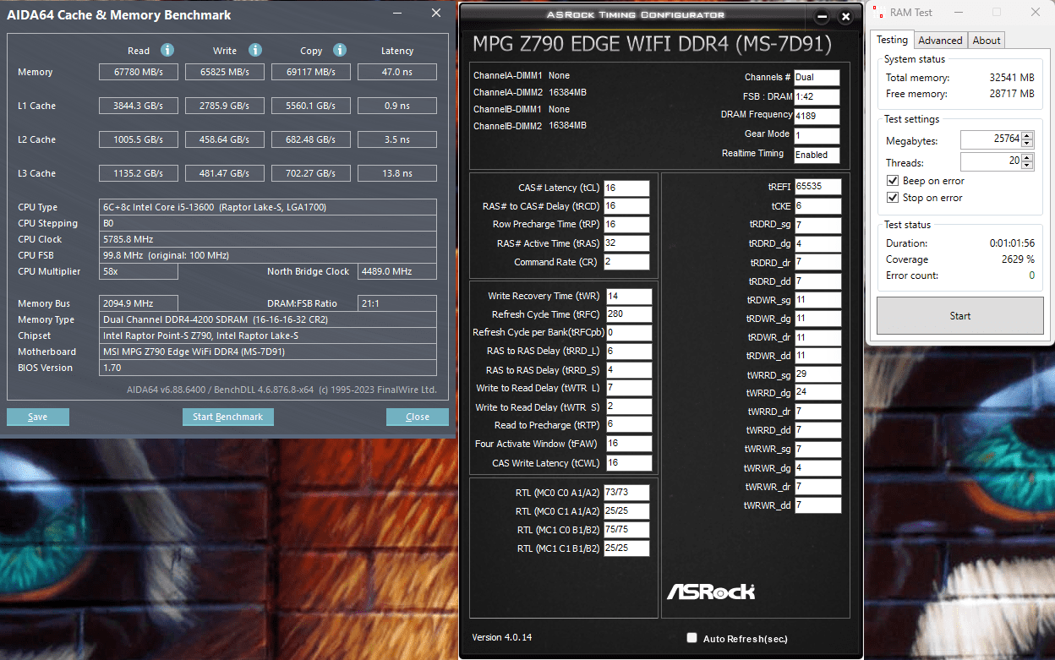This screenshot has width=1055, height=660.
Task: Click the Start Benchmark button
Action: (228, 417)
